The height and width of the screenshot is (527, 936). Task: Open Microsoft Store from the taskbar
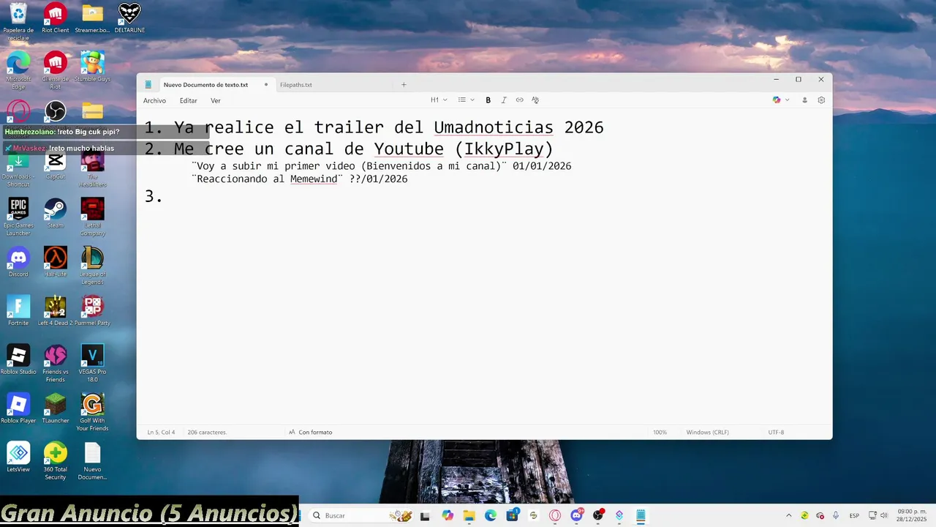click(x=512, y=515)
